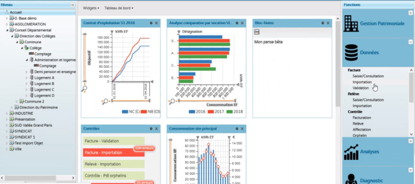Image resolution: width=415 pixels, height=184 pixels.
Task: Open Contrôle Affectation link
Action: [x=362, y=129]
